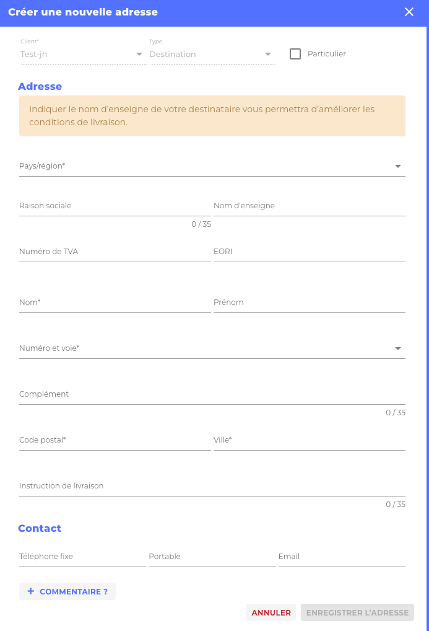Click the Prénom input field
Screen dimensions: 429x631
pyautogui.click(x=309, y=303)
